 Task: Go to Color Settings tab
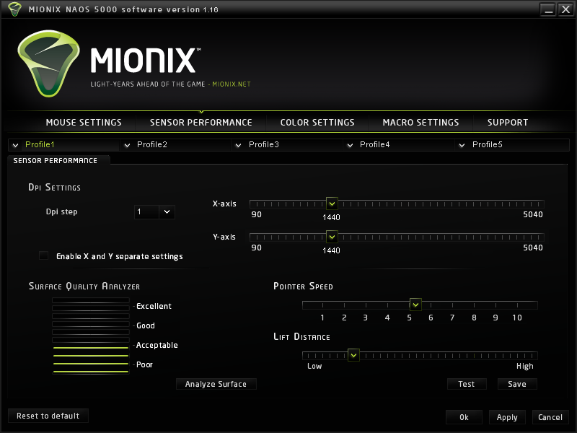(x=317, y=122)
